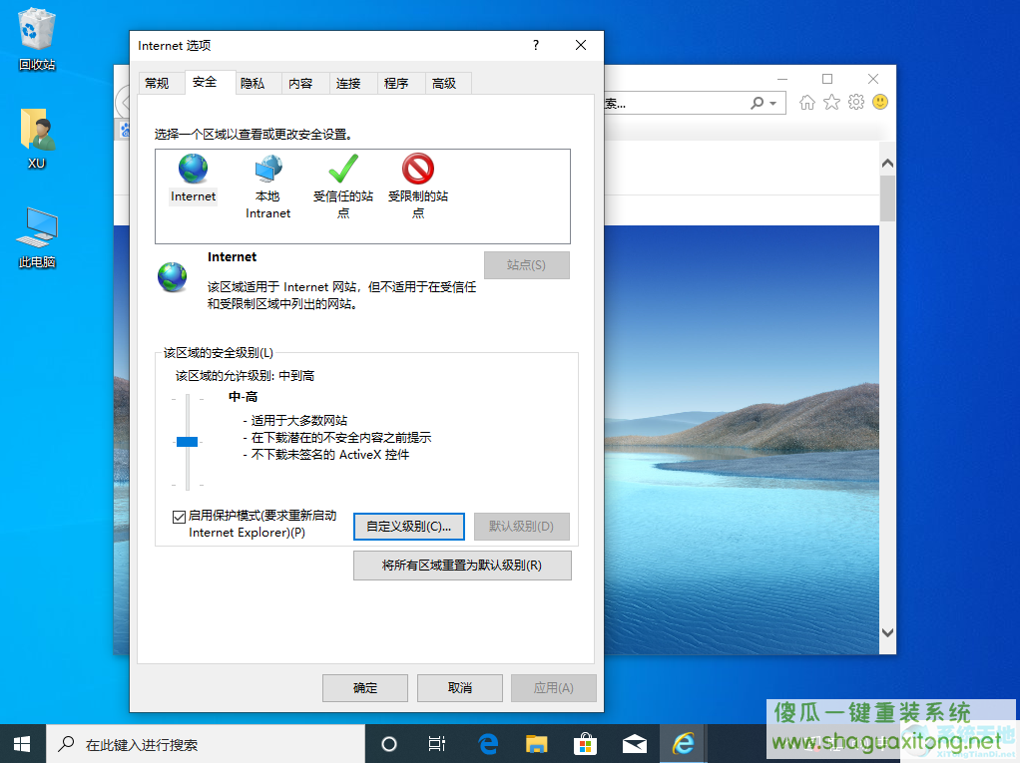This screenshot has width=1020, height=763.
Task: Minimize the Internet Explorer window
Action: (x=782, y=79)
